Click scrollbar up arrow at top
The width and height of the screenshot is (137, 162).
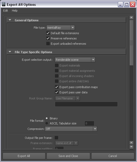pos(131,18)
